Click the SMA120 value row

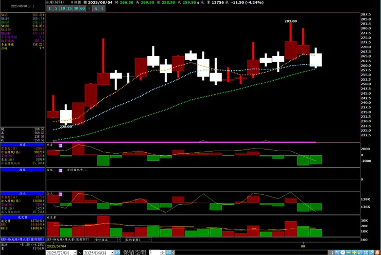(x=23, y=30)
